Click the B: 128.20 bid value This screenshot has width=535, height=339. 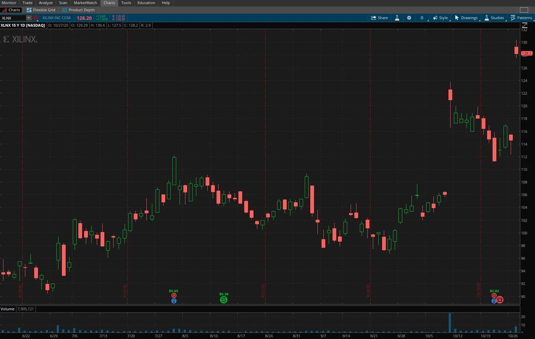point(119,16)
